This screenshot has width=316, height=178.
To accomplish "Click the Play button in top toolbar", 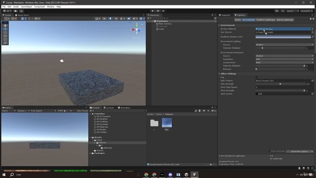I will pyautogui.click(x=153, y=11).
